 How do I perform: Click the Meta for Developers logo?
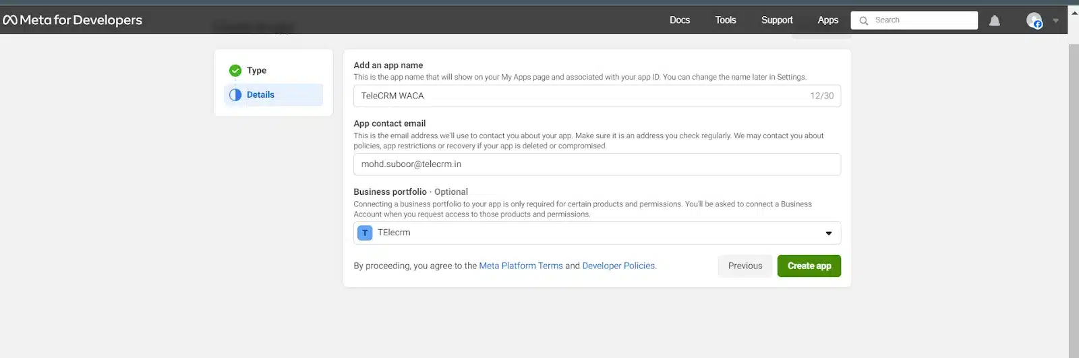[73, 20]
